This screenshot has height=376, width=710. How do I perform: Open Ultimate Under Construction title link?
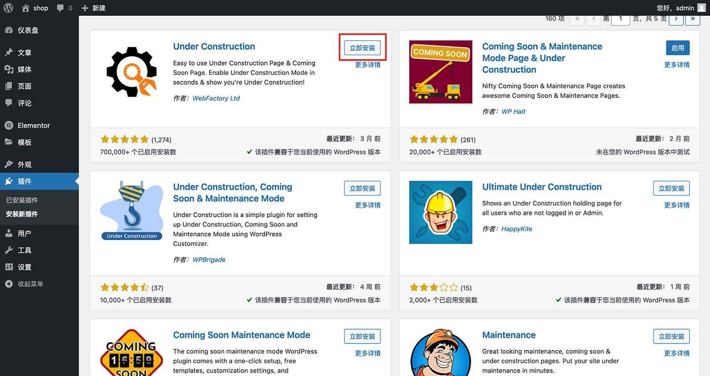tap(542, 187)
